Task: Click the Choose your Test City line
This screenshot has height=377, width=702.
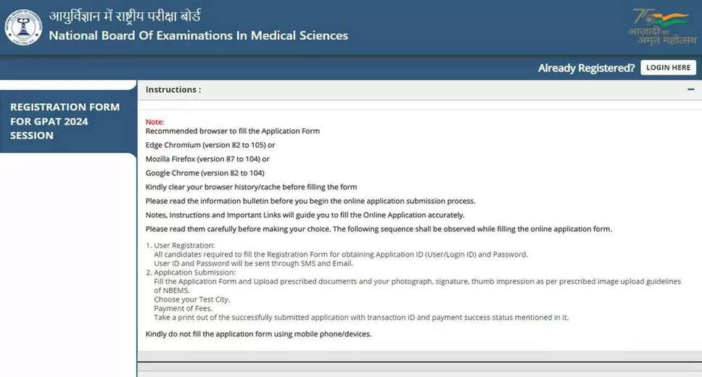Action: tap(191, 299)
